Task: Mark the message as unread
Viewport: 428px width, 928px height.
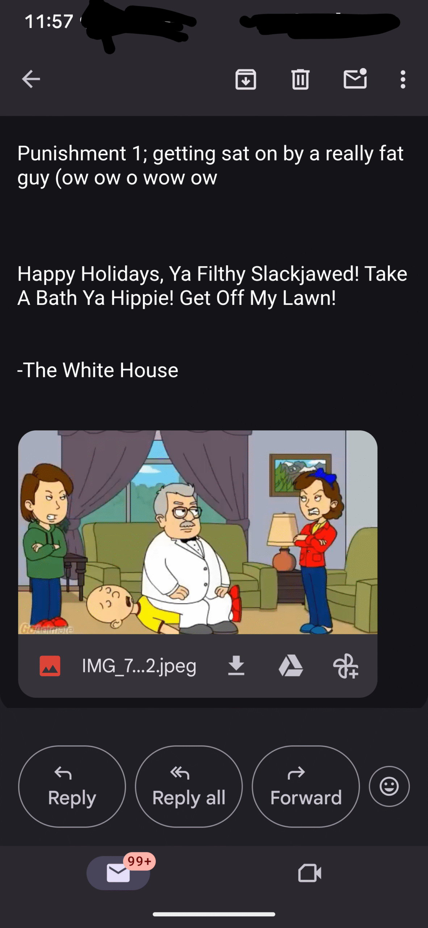Action: click(355, 79)
